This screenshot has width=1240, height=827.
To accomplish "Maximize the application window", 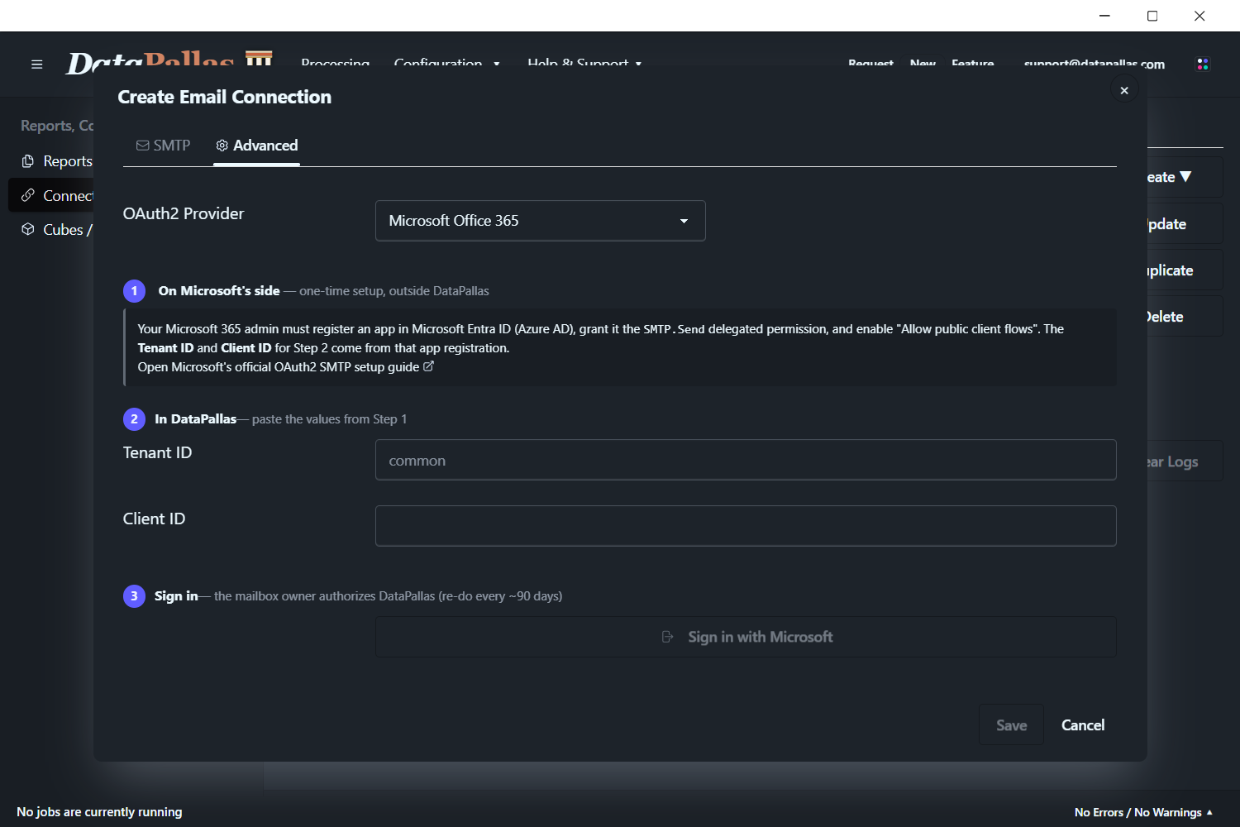I will [x=1152, y=16].
